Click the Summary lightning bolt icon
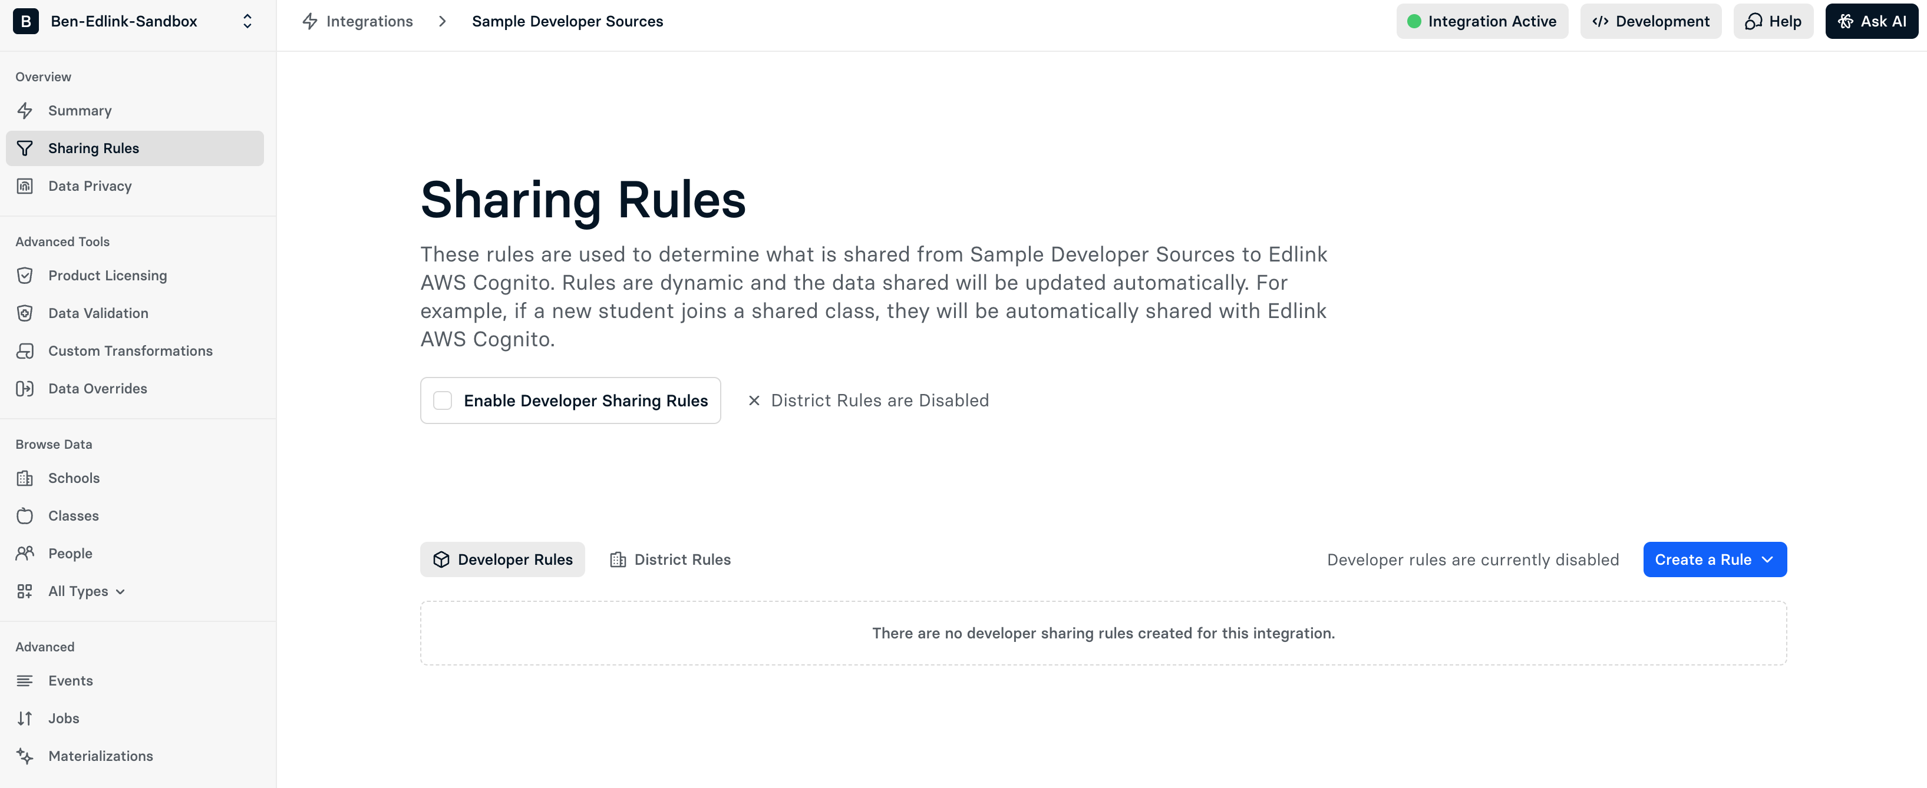The width and height of the screenshot is (1927, 788). (25, 111)
